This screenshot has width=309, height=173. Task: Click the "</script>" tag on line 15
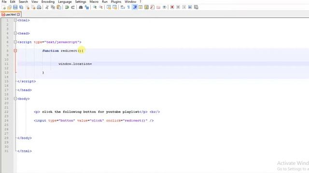27,81
